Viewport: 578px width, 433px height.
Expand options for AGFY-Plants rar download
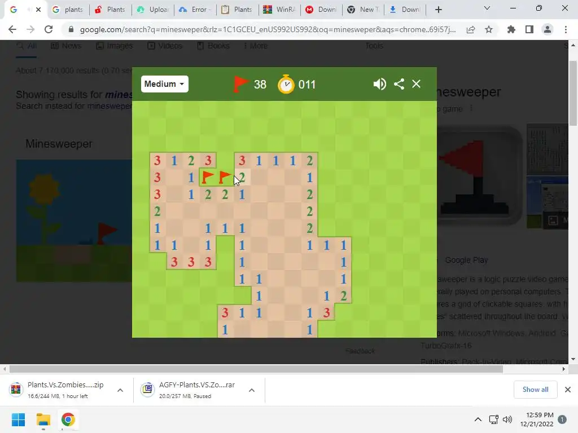pyautogui.click(x=252, y=390)
